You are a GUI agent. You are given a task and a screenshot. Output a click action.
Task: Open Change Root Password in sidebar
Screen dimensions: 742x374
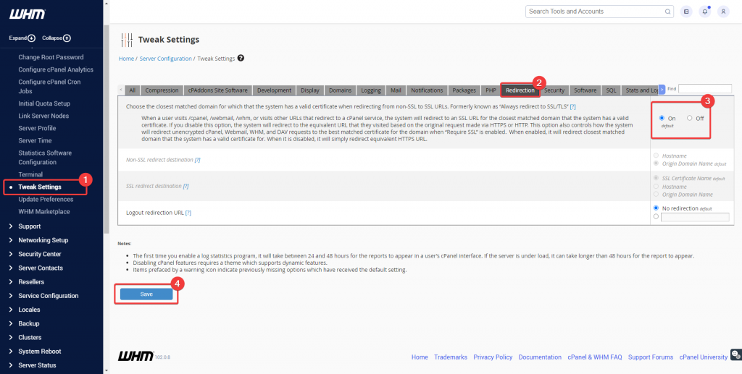pos(51,57)
